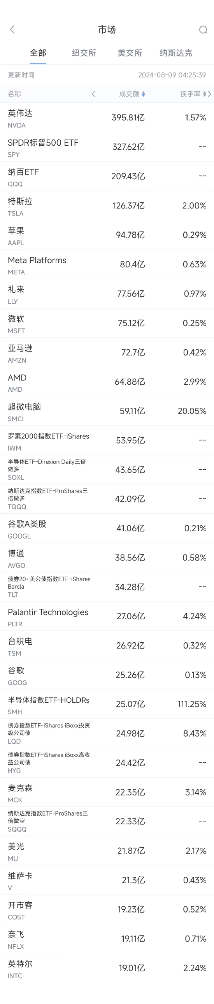Open 半导体指数ETF-HOLDRs SMH row
Viewport: 214px width, 1004px height.
click(x=107, y=704)
